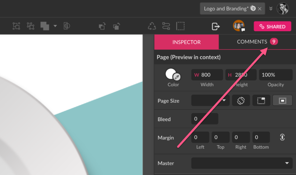Close the Logo and Branding document tab
The image size is (296, 175).
click(260, 9)
